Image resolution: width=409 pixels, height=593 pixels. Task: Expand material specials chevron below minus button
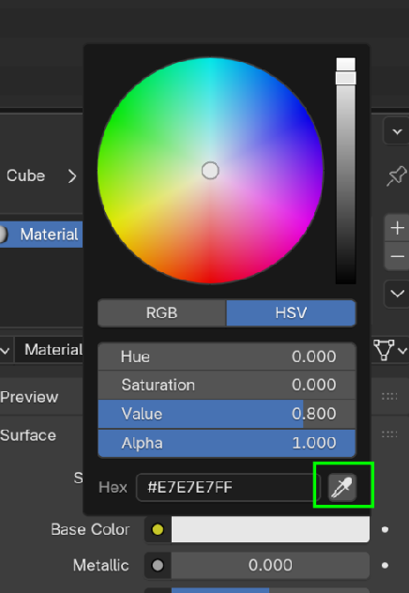[x=397, y=294]
